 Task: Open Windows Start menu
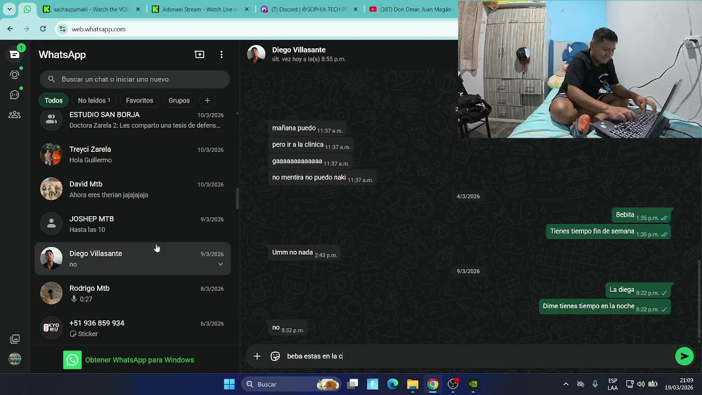229,384
